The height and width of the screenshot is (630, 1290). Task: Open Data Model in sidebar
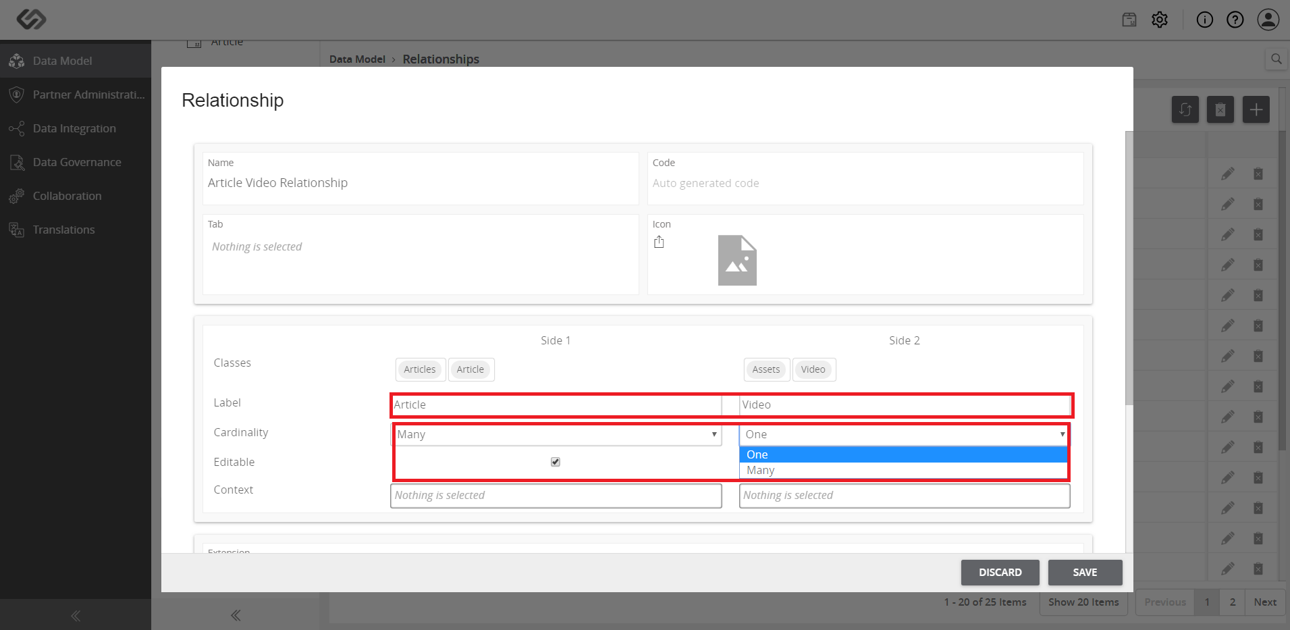click(x=76, y=61)
